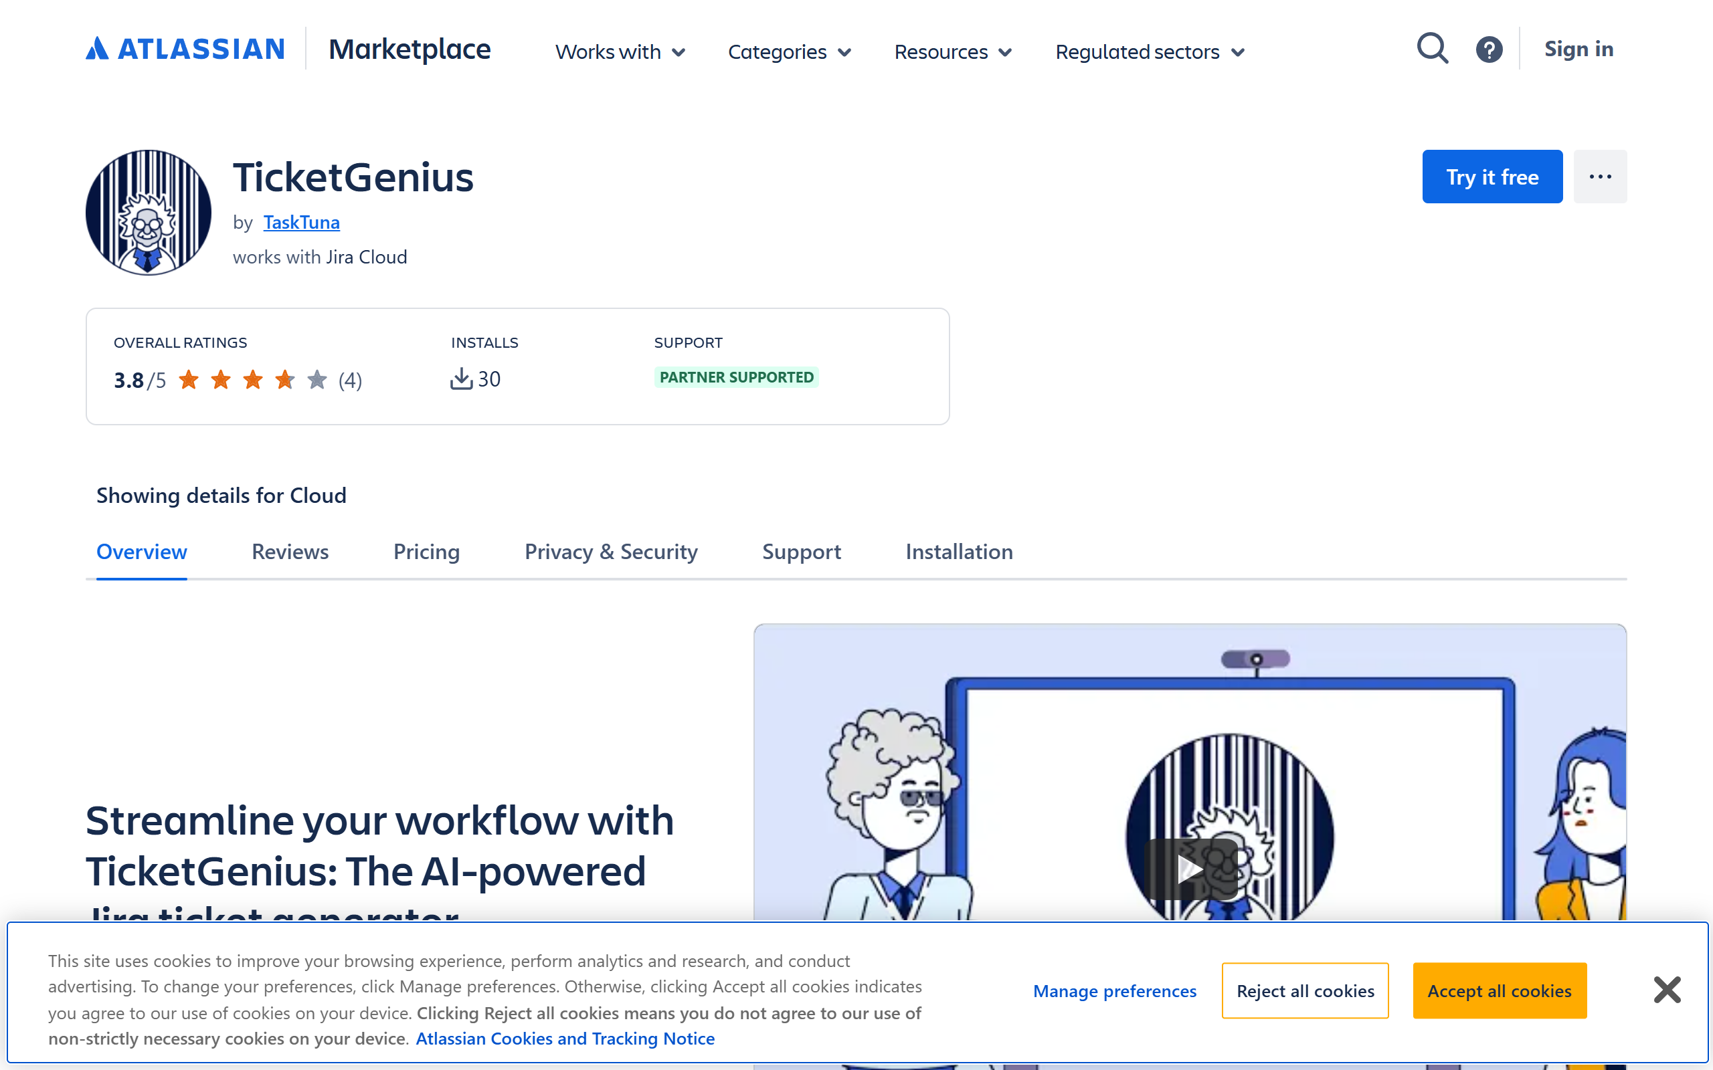Viewport: 1713px width, 1070px height.
Task: Switch to the Reviews tab
Action: [290, 551]
